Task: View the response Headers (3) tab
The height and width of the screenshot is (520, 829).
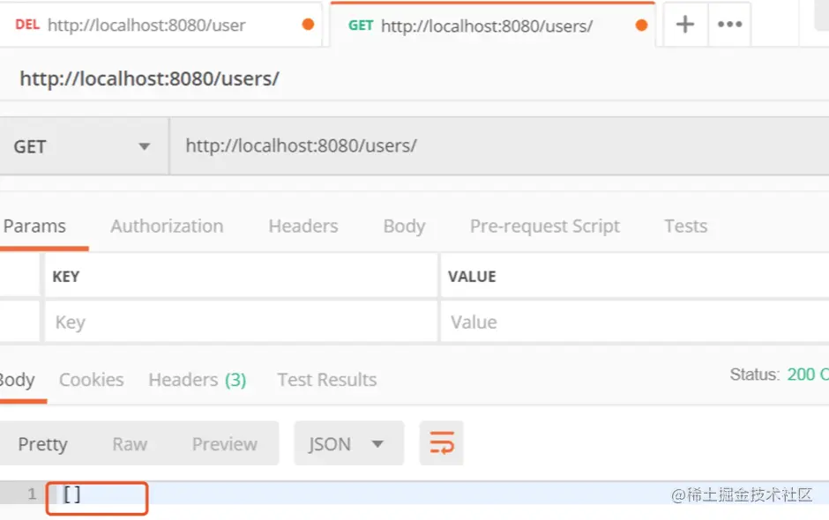Action: tap(198, 380)
